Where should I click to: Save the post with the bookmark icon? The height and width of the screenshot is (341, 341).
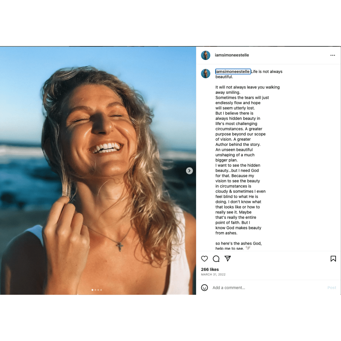click(x=333, y=259)
